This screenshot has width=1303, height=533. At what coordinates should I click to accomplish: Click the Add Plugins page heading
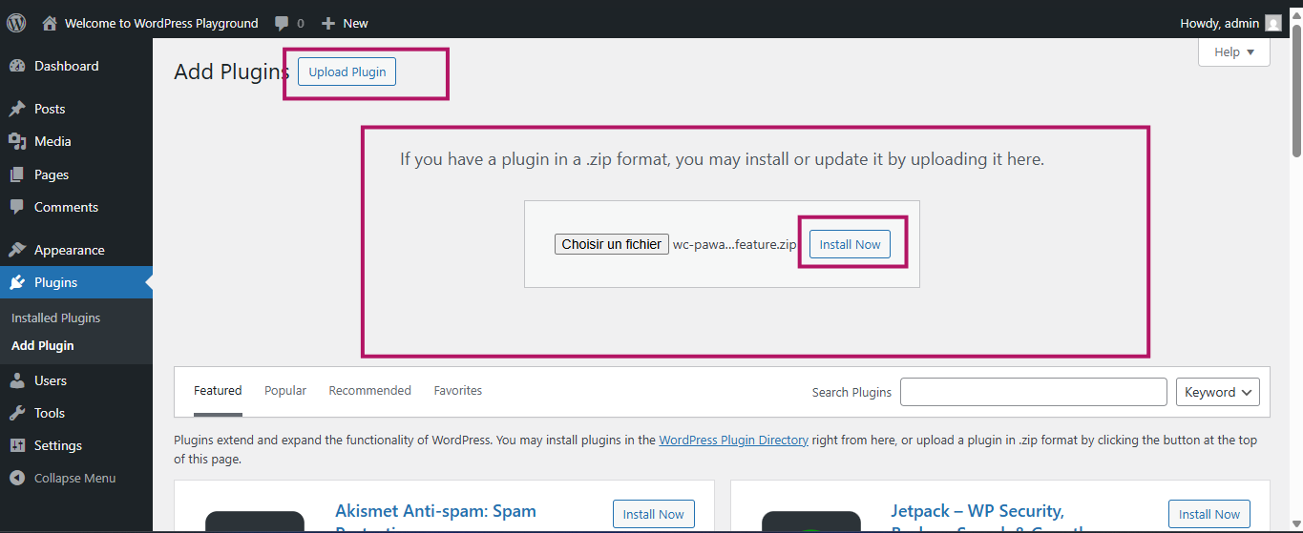pos(231,72)
